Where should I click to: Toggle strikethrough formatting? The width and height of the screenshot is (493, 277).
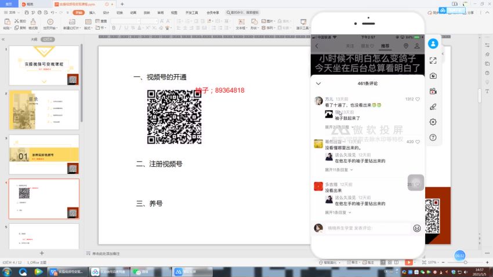[x=133, y=28]
